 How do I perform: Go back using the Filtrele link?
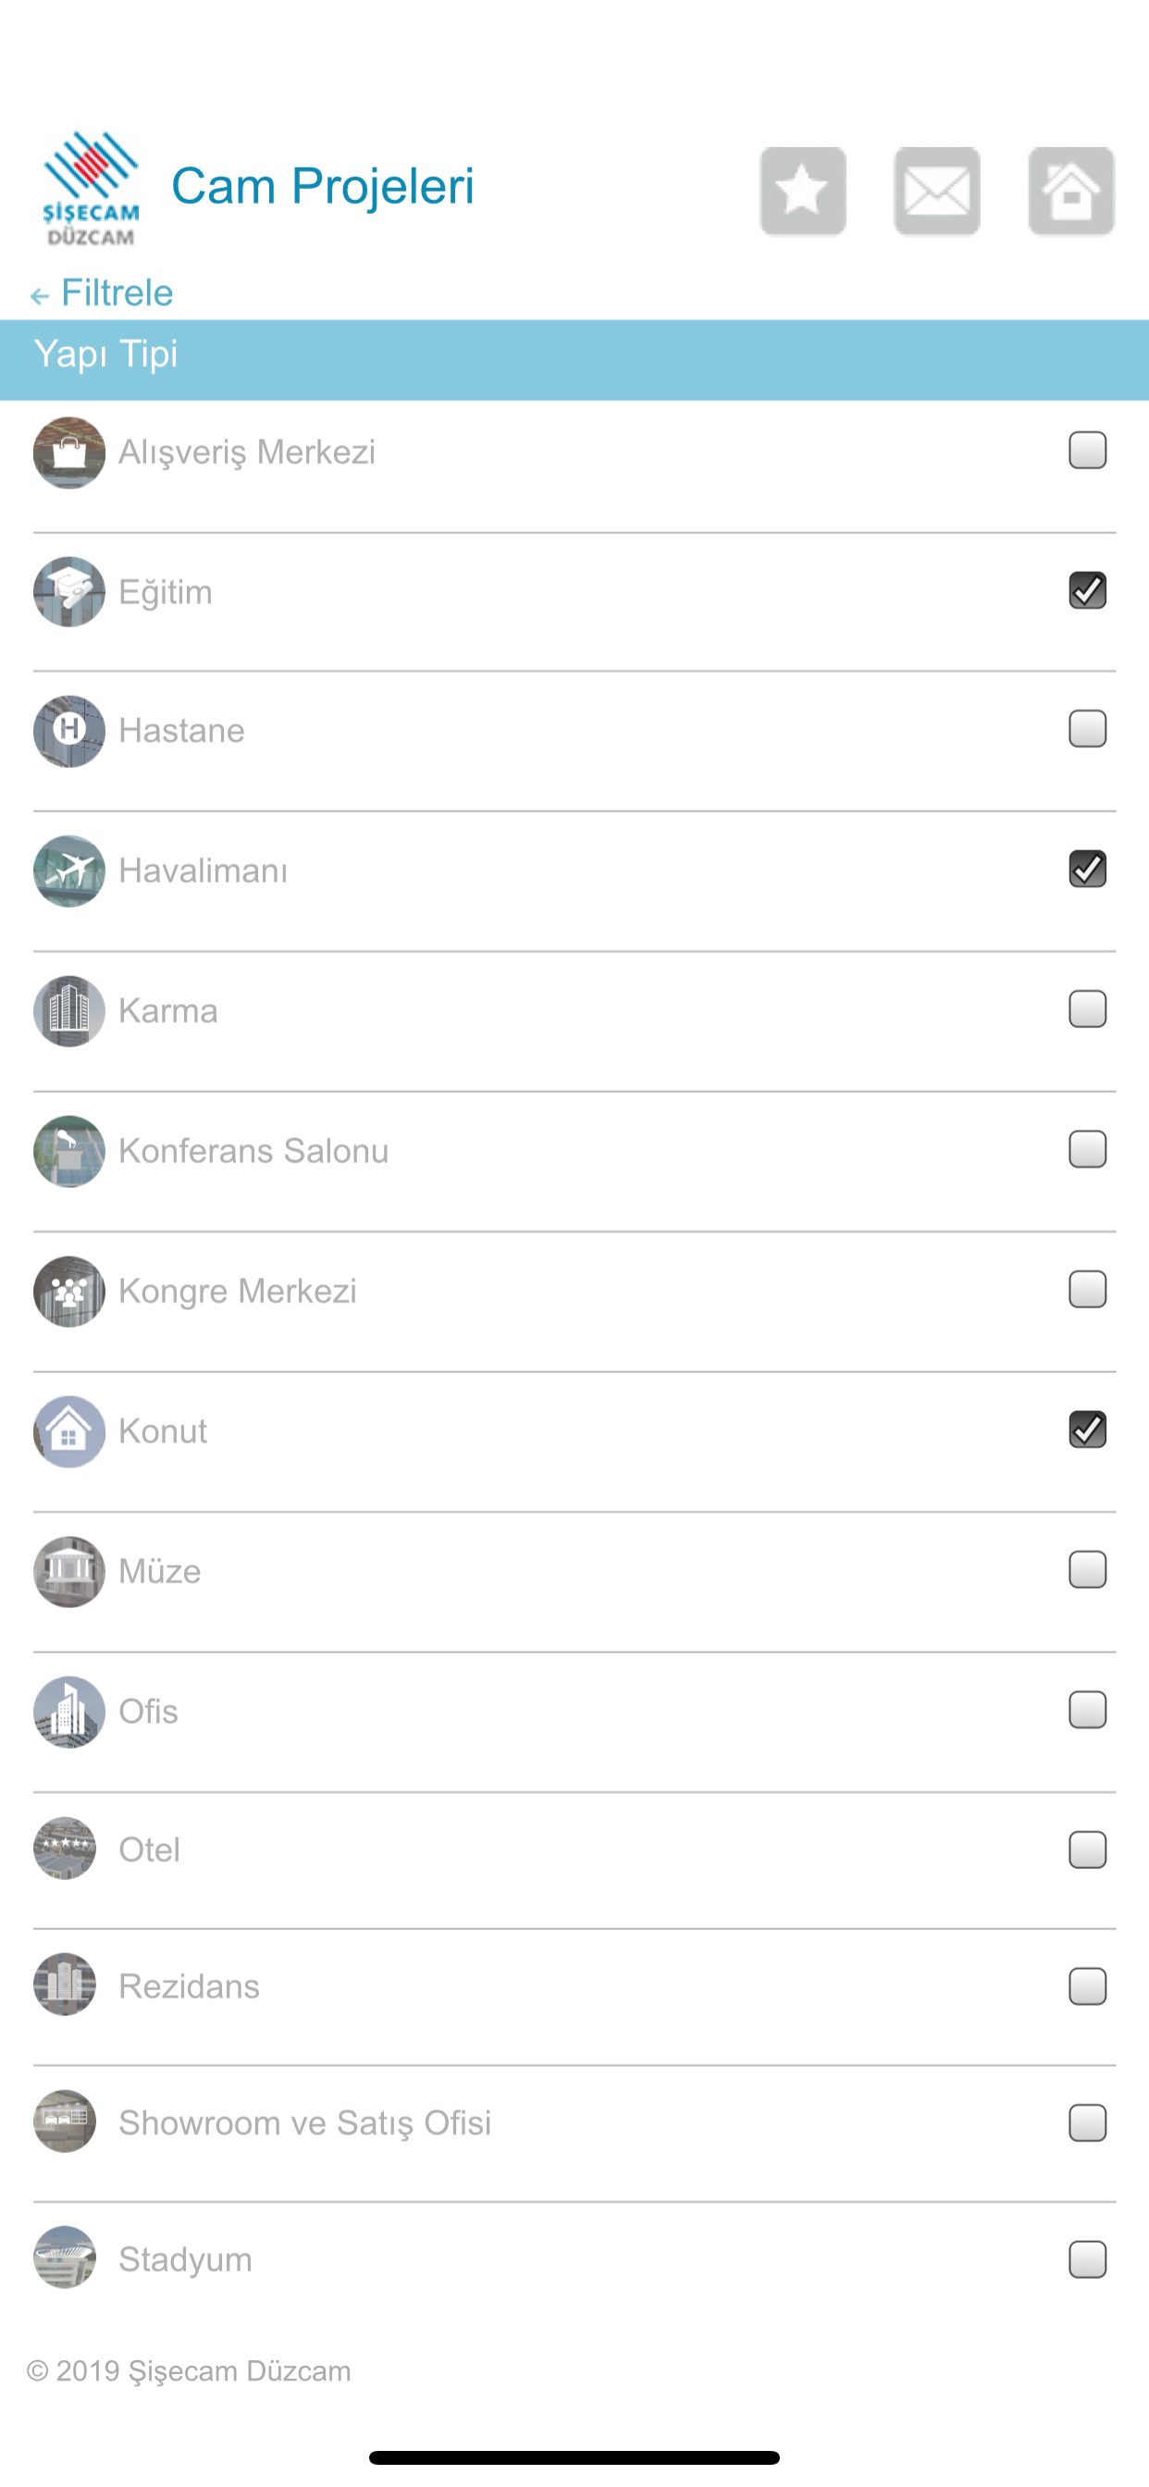point(103,292)
